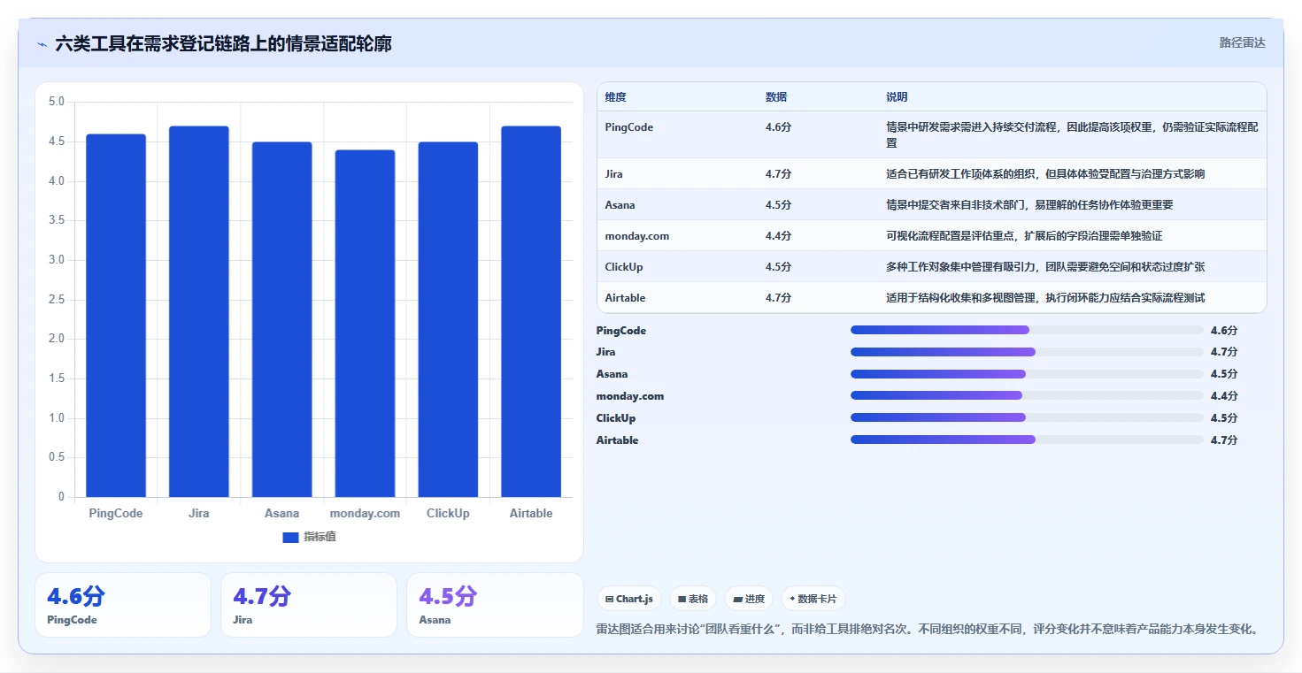
Task: Click the 4.7分 cell in the Airtable table row
Action: 778,298
